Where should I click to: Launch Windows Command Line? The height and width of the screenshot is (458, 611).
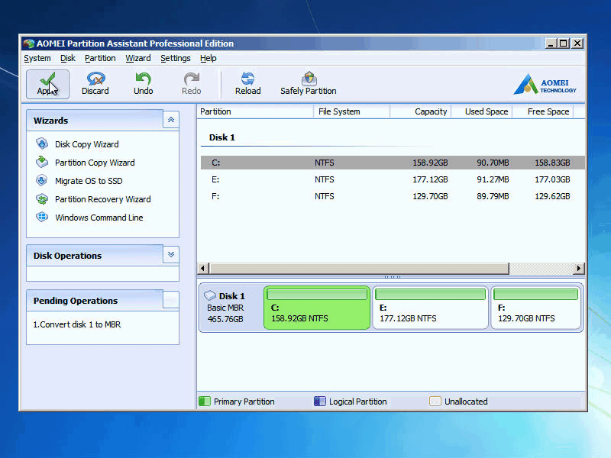[99, 218]
